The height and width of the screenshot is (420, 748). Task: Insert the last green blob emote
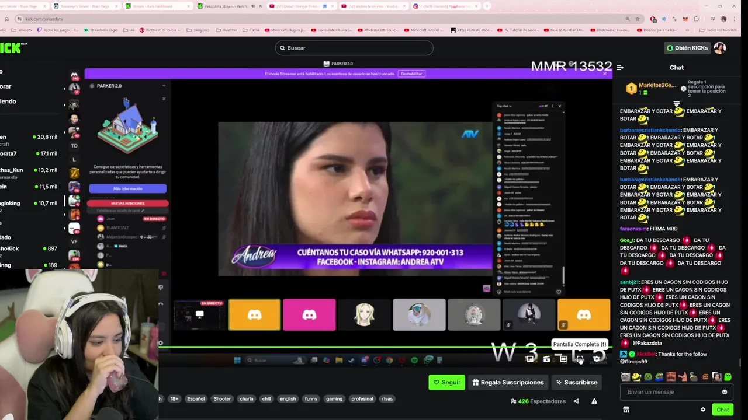[x=728, y=377]
